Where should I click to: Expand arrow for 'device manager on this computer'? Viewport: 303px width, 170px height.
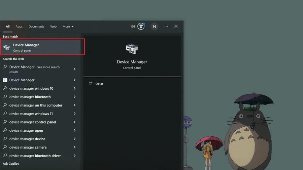click(74, 105)
